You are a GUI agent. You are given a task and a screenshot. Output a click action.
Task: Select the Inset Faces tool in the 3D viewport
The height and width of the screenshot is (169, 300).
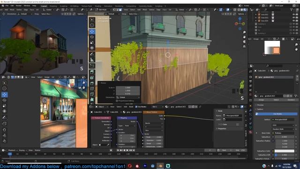pyautogui.click(x=92, y=77)
